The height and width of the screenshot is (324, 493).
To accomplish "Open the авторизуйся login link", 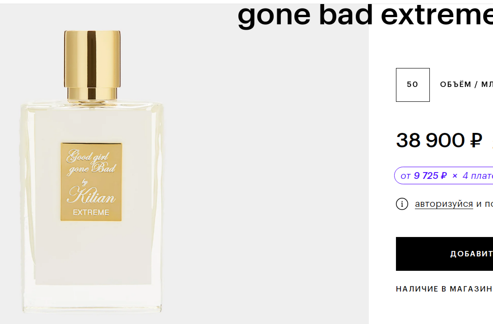I will (x=444, y=204).
